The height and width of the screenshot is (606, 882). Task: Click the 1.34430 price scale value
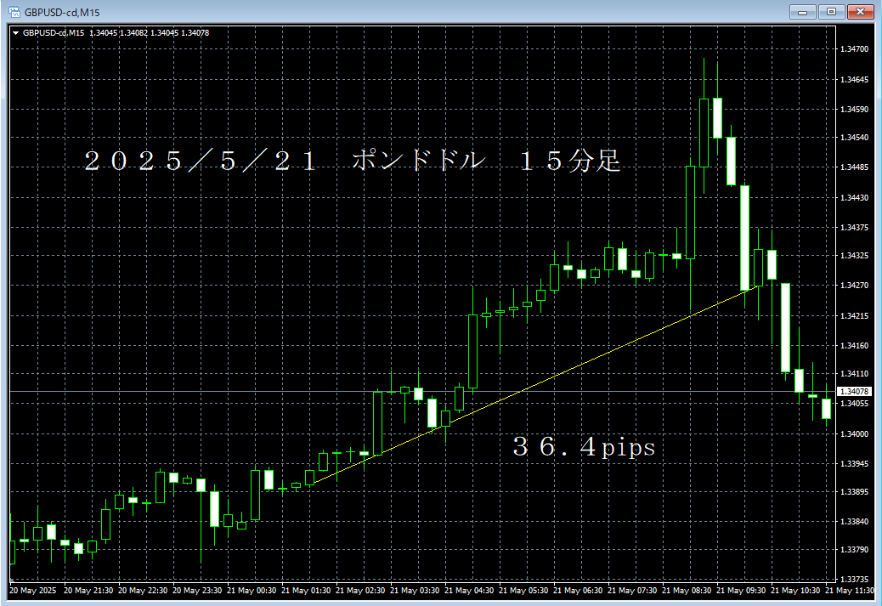click(854, 197)
